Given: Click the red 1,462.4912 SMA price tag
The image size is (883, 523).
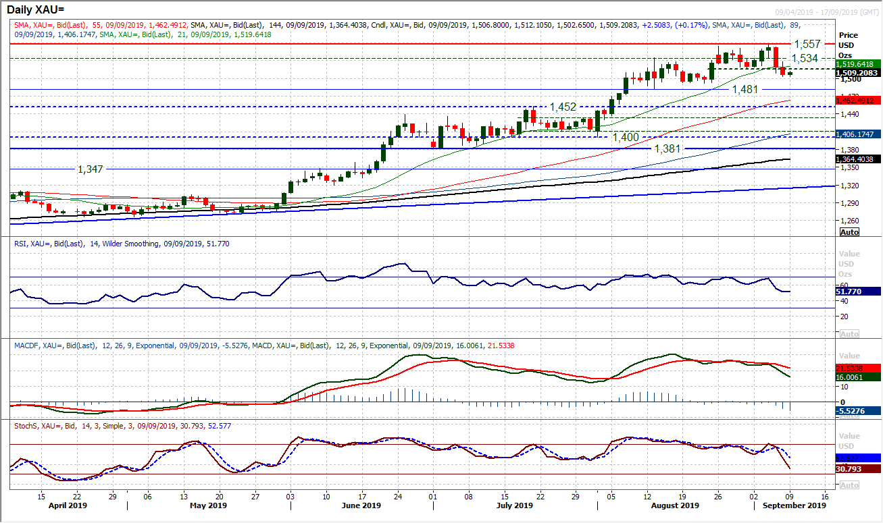Looking at the screenshot, I should pos(858,101).
